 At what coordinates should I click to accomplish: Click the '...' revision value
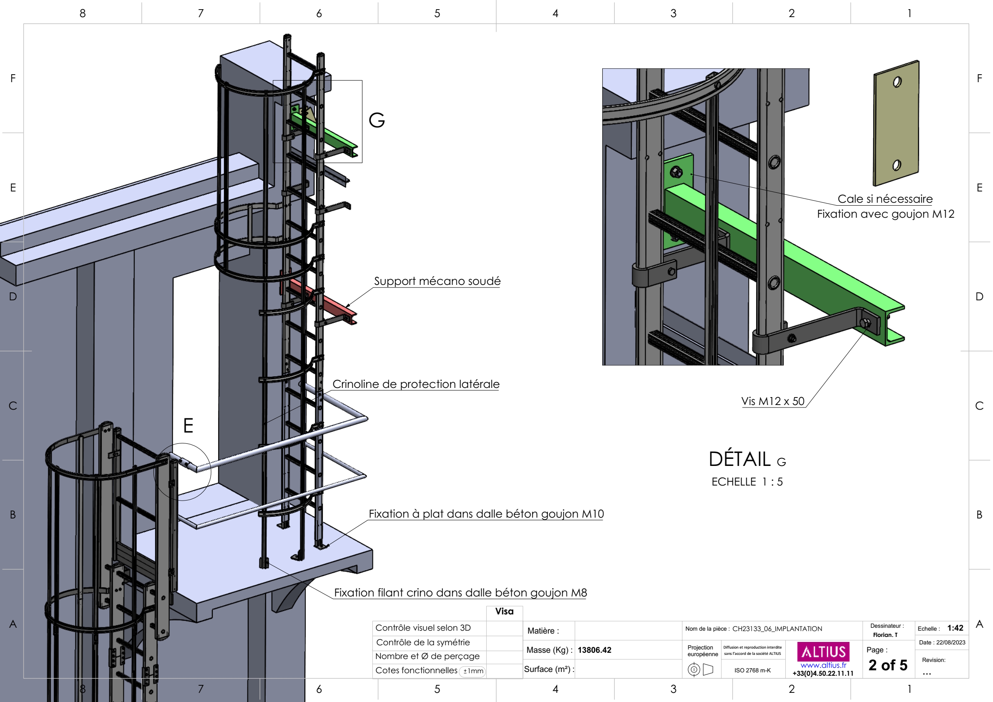coord(926,673)
